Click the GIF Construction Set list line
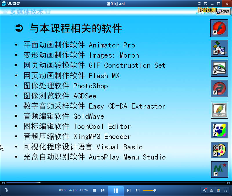Screen dimensions: 232x196 pyautogui.click(x=94, y=65)
